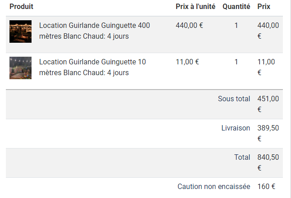Image resolution: width=291 pixels, height=198 pixels.
Task: Click the Caution non encaissée label
Action: (x=214, y=186)
